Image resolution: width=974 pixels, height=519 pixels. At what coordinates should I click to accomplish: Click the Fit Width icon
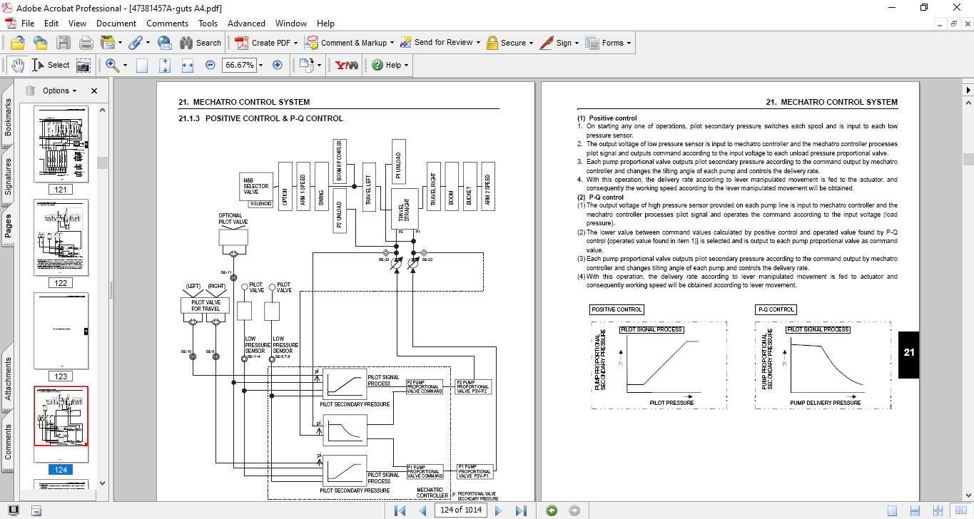tap(188, 65)
